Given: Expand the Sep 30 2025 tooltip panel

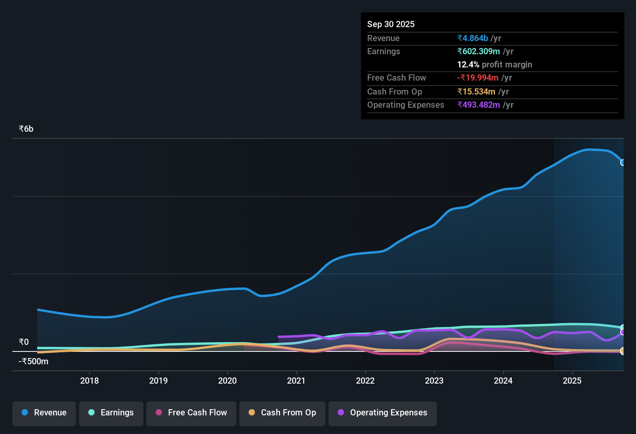Looking at the screenshot, I should (492, 66).
